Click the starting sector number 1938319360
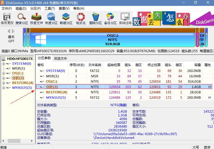The image size is (214, 149). click(118, 130)
